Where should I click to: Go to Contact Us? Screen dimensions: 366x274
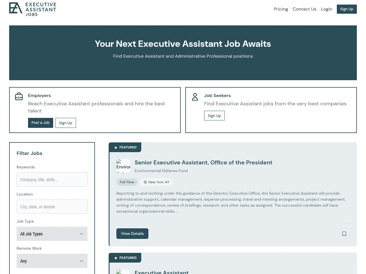click(x=305, y=9)
